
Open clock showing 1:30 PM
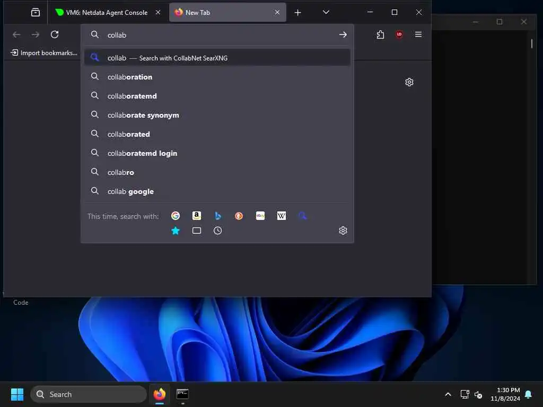pyautogui.click(x=505, y=394)
